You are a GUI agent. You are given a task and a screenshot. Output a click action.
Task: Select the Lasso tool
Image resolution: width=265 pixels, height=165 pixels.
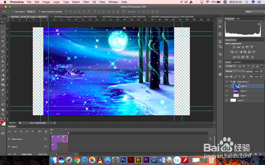[3, 32]
